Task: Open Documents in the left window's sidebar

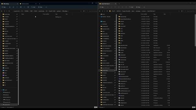Action: click(x=6, y=68)
